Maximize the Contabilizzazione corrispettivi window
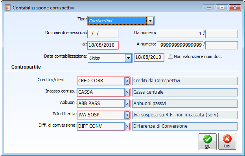This screenshot has height=156, width=245. pos(222,8)
